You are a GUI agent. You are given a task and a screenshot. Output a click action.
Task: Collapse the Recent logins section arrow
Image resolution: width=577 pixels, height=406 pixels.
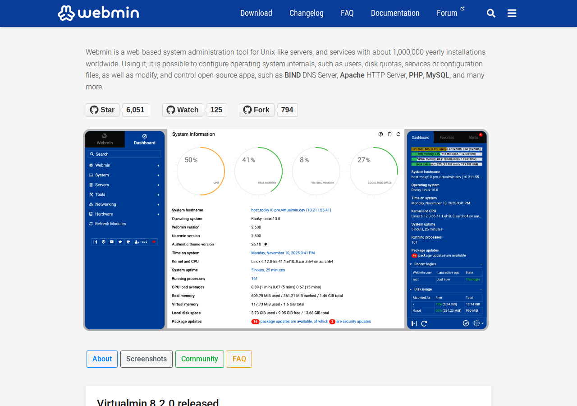[411, 264]
